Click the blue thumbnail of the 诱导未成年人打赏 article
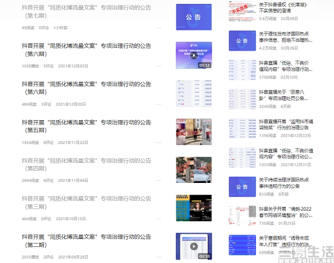This screenshot has height=263, width=334. pos(242,245)
